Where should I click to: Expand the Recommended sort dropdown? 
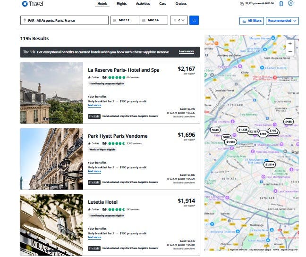tap(282, 21)
